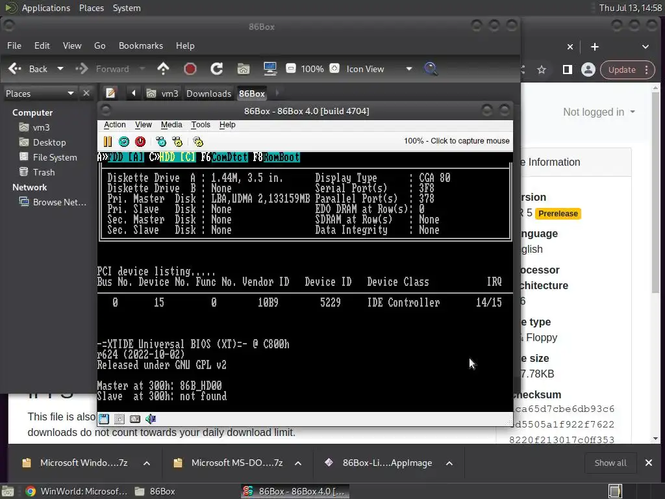Viewport: 665px width, 499px height.
Task: Open a new browser tab
Action: (595, 47)
